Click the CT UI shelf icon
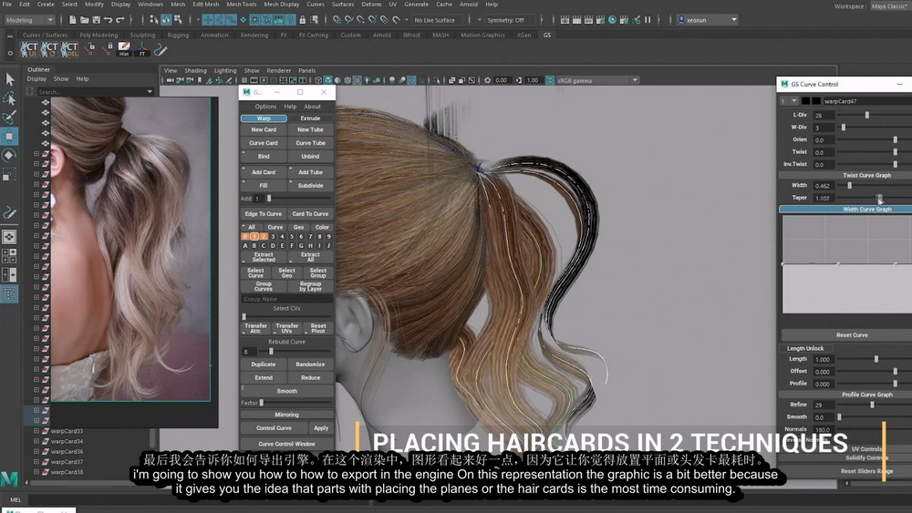This screenshot has height=513, width=912. [x=28, y=49]
